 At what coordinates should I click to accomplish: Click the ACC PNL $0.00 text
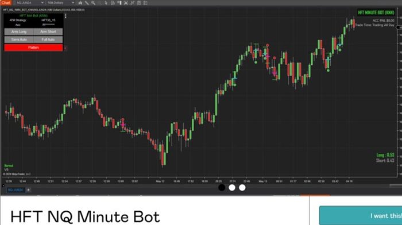(x=384, y=21)
